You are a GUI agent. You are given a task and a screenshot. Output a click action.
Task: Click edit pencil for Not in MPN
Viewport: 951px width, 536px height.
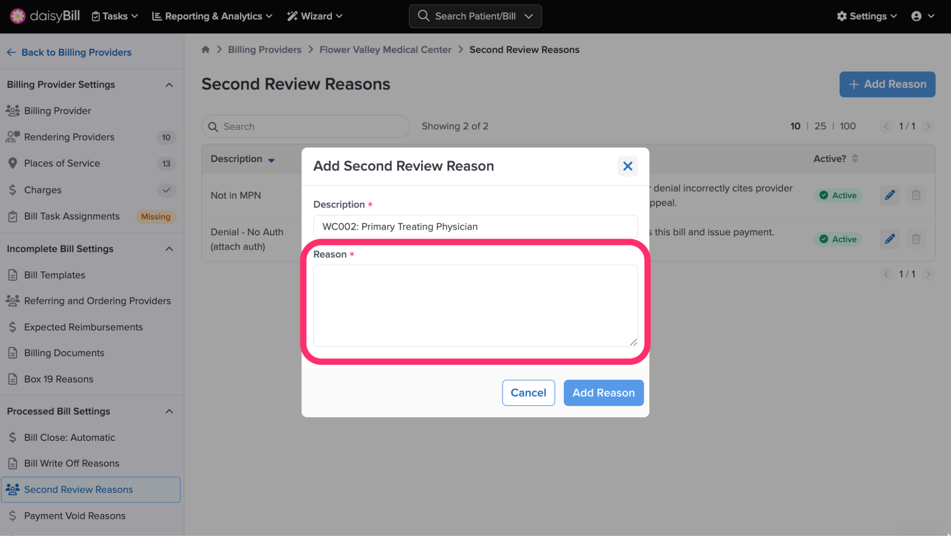[889, 195]
